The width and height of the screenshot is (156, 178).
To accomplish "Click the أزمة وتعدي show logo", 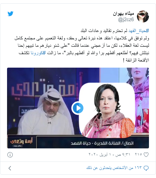I will (21, 142).
